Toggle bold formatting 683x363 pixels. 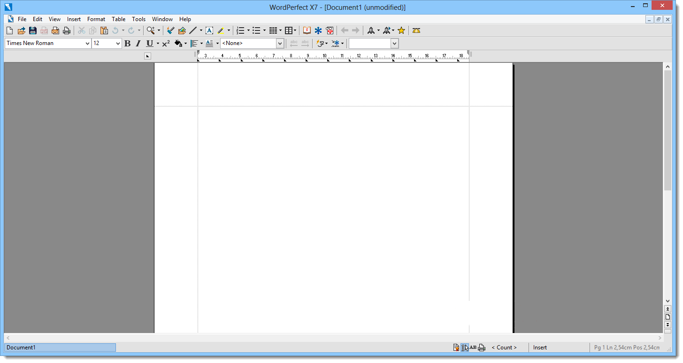pos(127,43)
